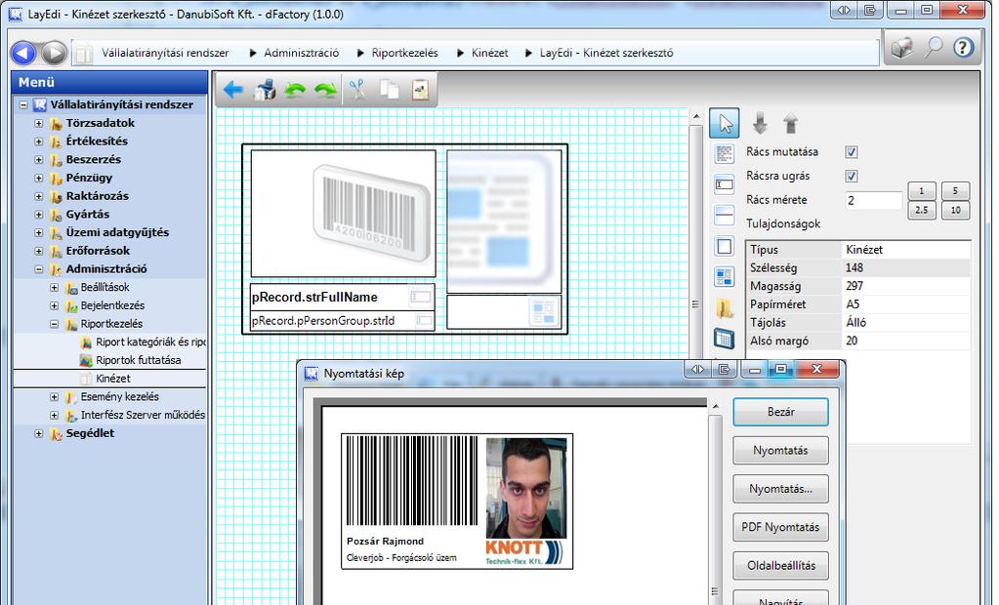Redo with the green right-curved arrow
Viewport: 999px width, 605px height.
(x=325, y=90)
